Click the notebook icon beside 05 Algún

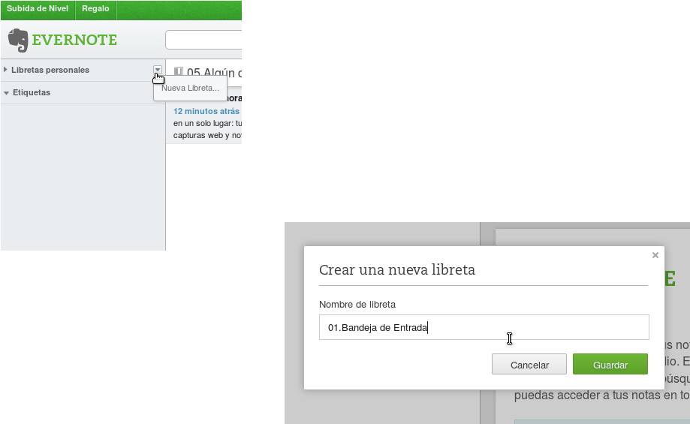178,72
